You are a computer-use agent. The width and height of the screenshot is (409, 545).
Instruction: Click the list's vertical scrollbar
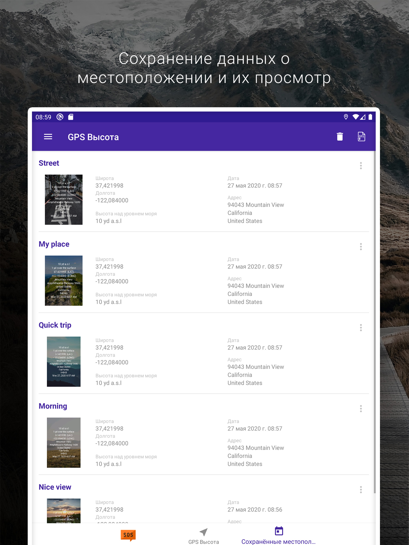[x=375, y=322]
